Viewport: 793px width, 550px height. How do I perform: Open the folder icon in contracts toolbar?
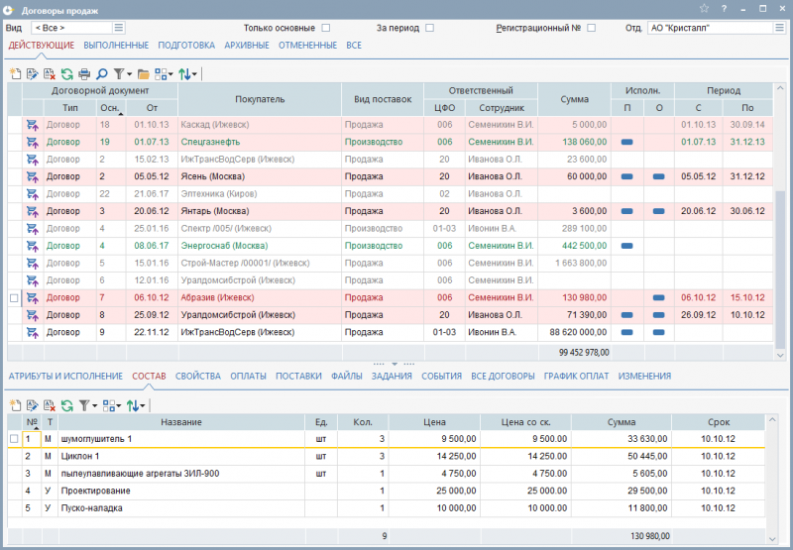(143, 74)
